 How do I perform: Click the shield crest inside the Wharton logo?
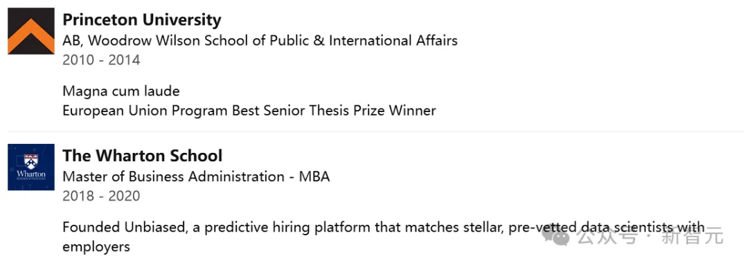pyautogui.click(x=31, y=161)
